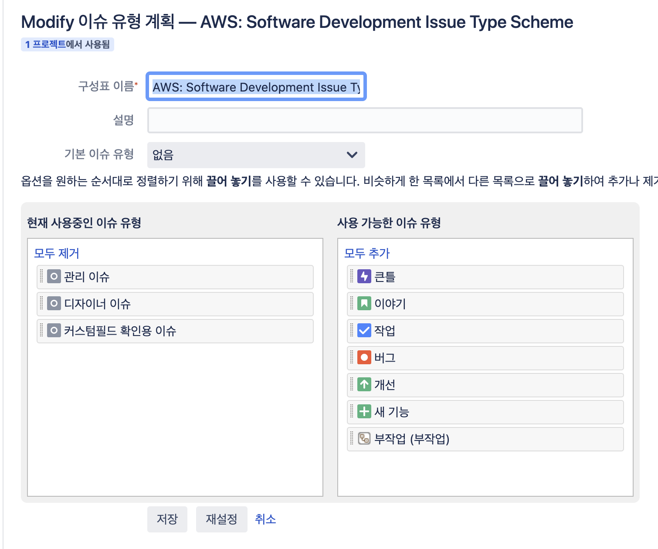Select the 관리 이슈 row text
658x549 pixels.
pyautogui.click(x=87, y=277)
